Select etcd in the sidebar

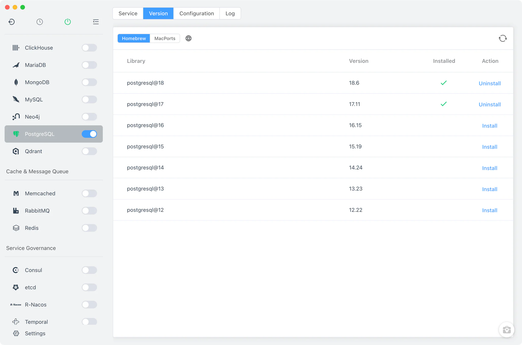coord(54,287)
